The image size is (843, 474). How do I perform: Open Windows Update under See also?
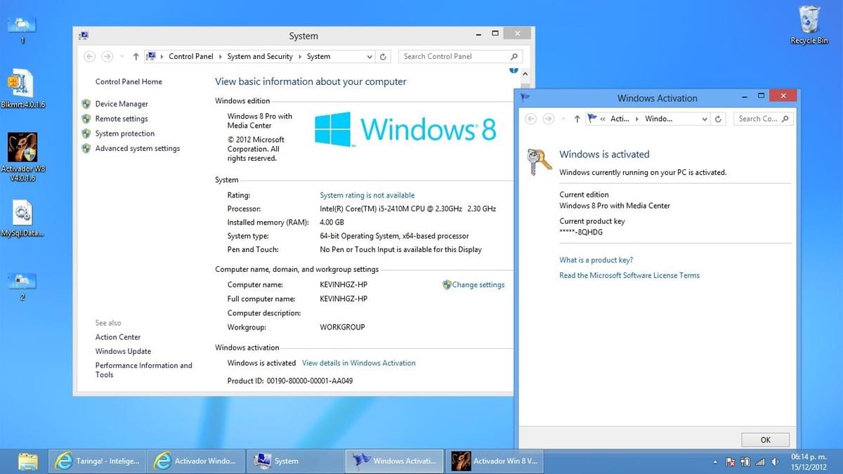coord(123,351)
